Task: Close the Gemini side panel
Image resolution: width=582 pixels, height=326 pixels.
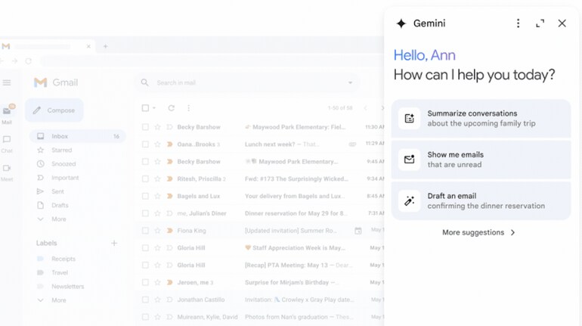Action: [562, 23]
